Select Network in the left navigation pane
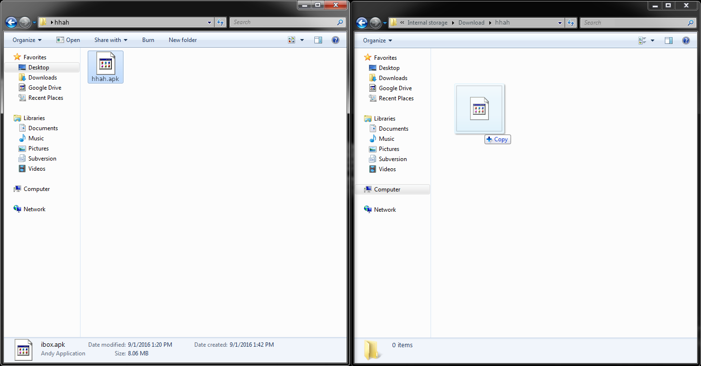The height and width of the screenshot is (366, 701). click(34, 209)
